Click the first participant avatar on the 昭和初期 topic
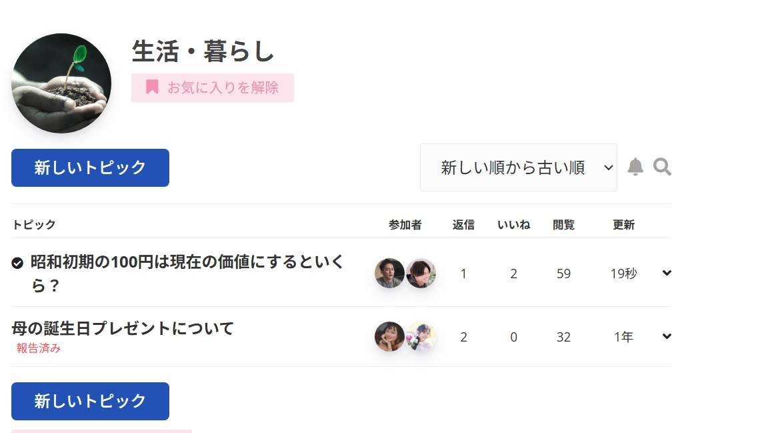The width and height of the screenshot is (770, 433). click(389, 273)
